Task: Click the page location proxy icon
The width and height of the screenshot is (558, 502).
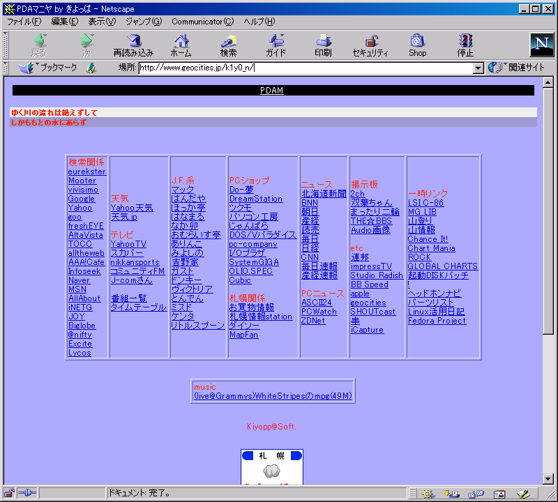Action: [91, 68]
